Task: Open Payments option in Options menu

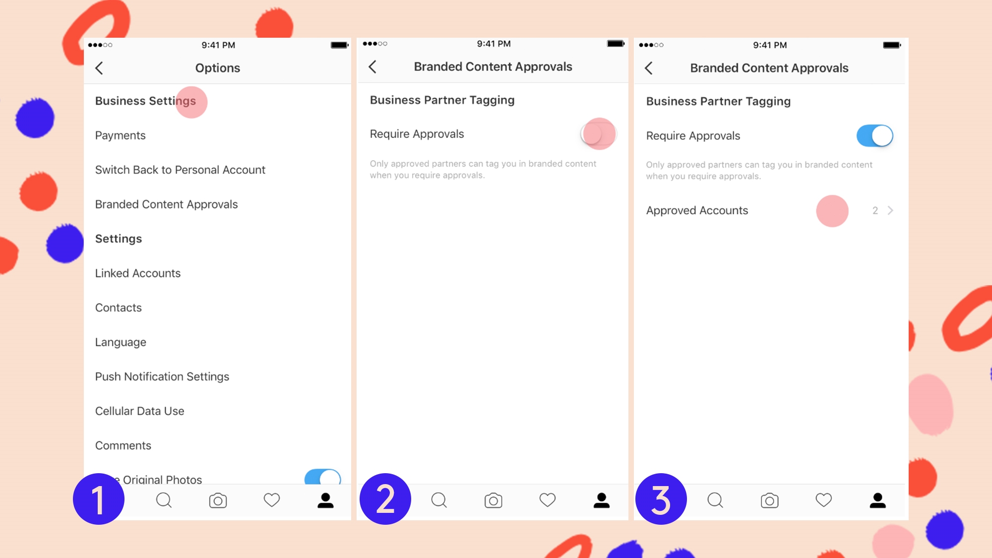Action: point(120,135)
